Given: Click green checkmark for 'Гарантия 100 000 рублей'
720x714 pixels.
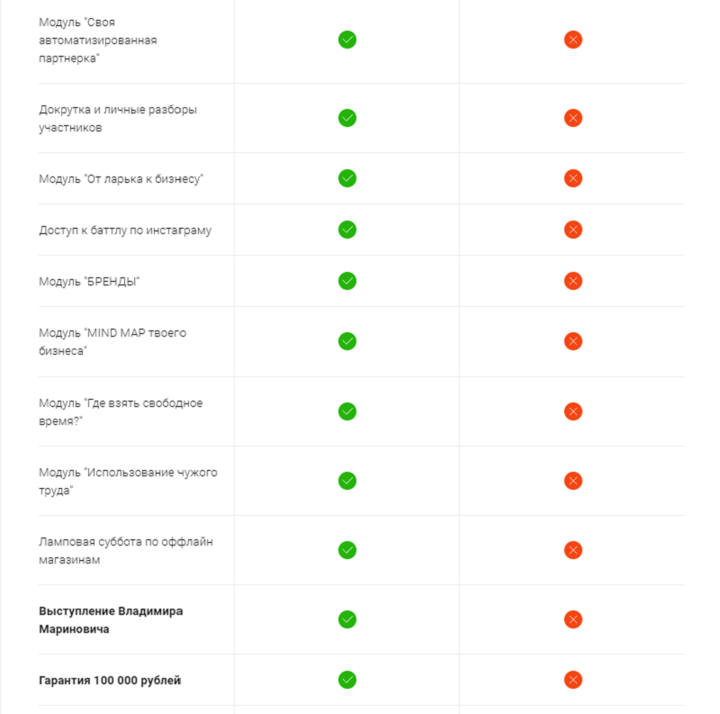Looking at the screenshot, I should (x=347, y=680).
